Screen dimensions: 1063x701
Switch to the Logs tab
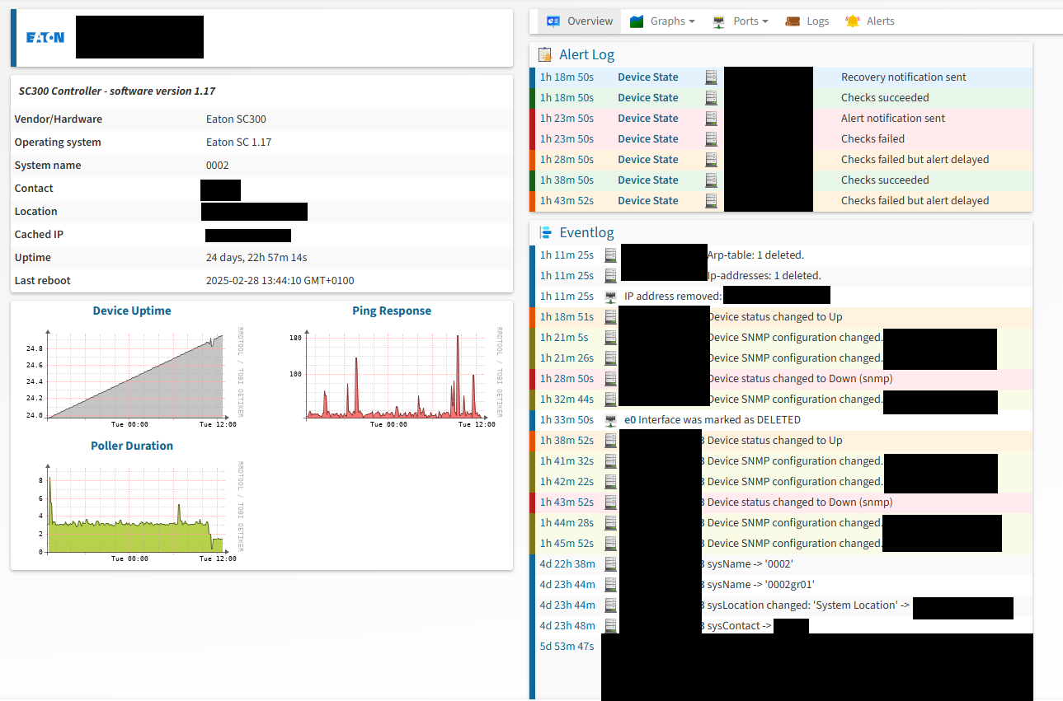point(807,21)
